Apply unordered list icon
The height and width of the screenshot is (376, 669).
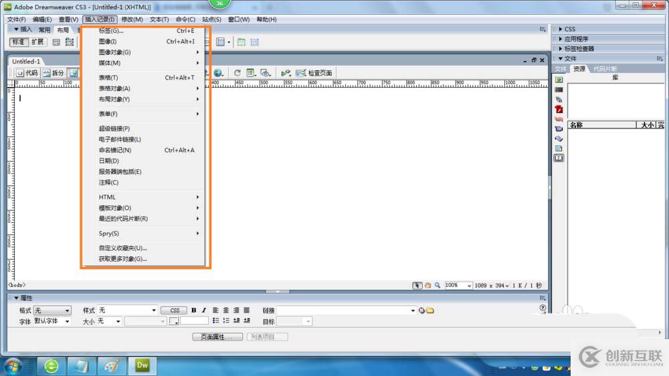click(x=215, y=321)
